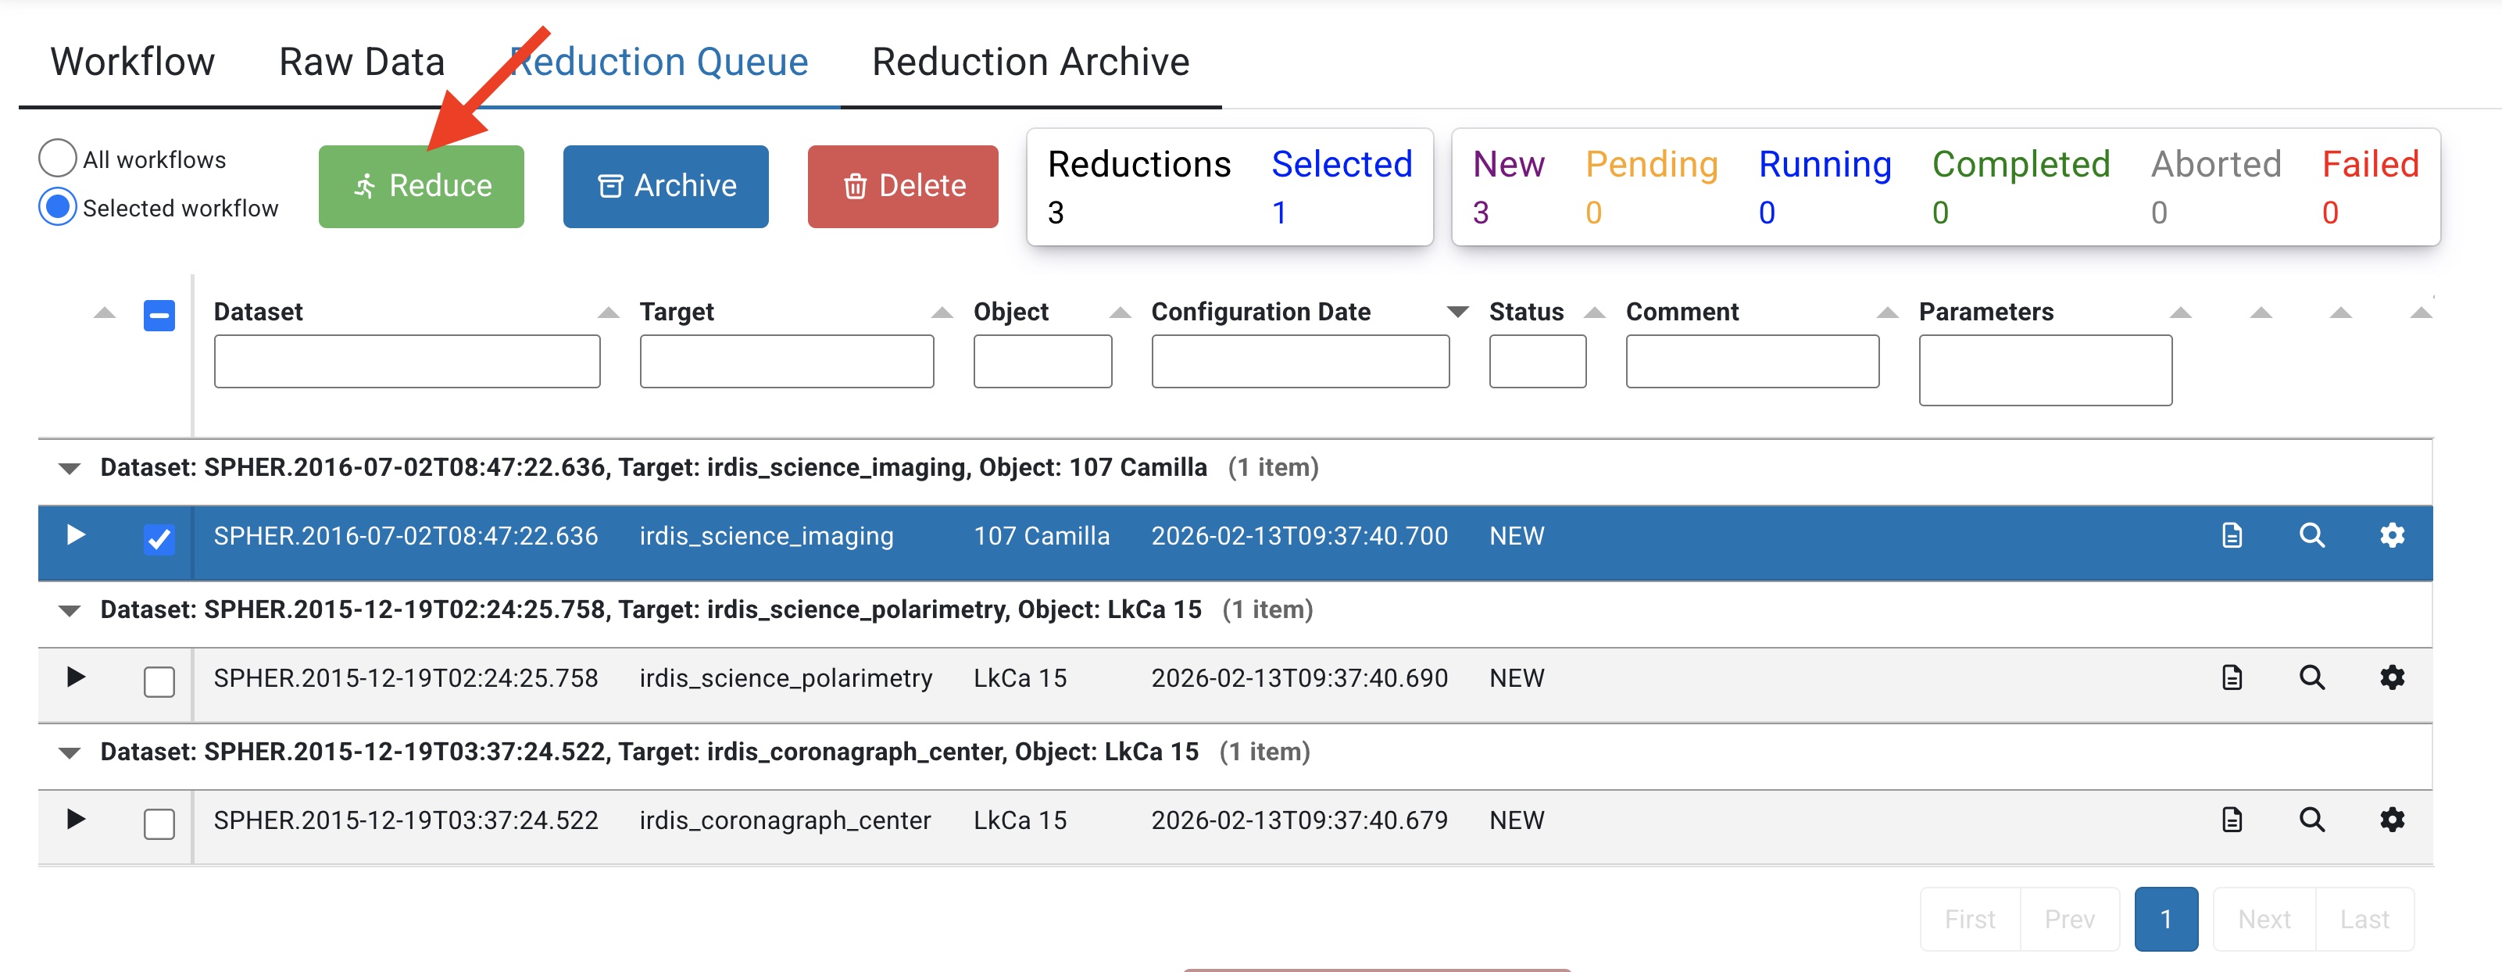Screen dimensions: 2502x972
Task: Open the Reduction Queue tab
Action: (x=659, y=63)
